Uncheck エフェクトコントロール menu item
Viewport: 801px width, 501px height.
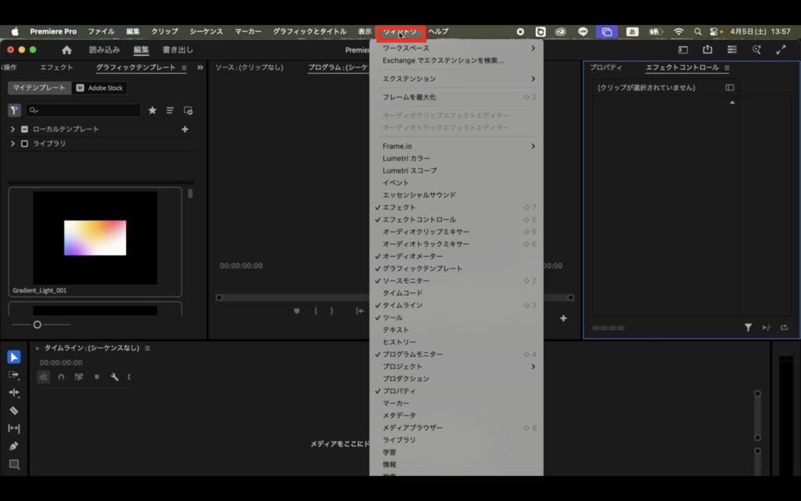point(457,219)
